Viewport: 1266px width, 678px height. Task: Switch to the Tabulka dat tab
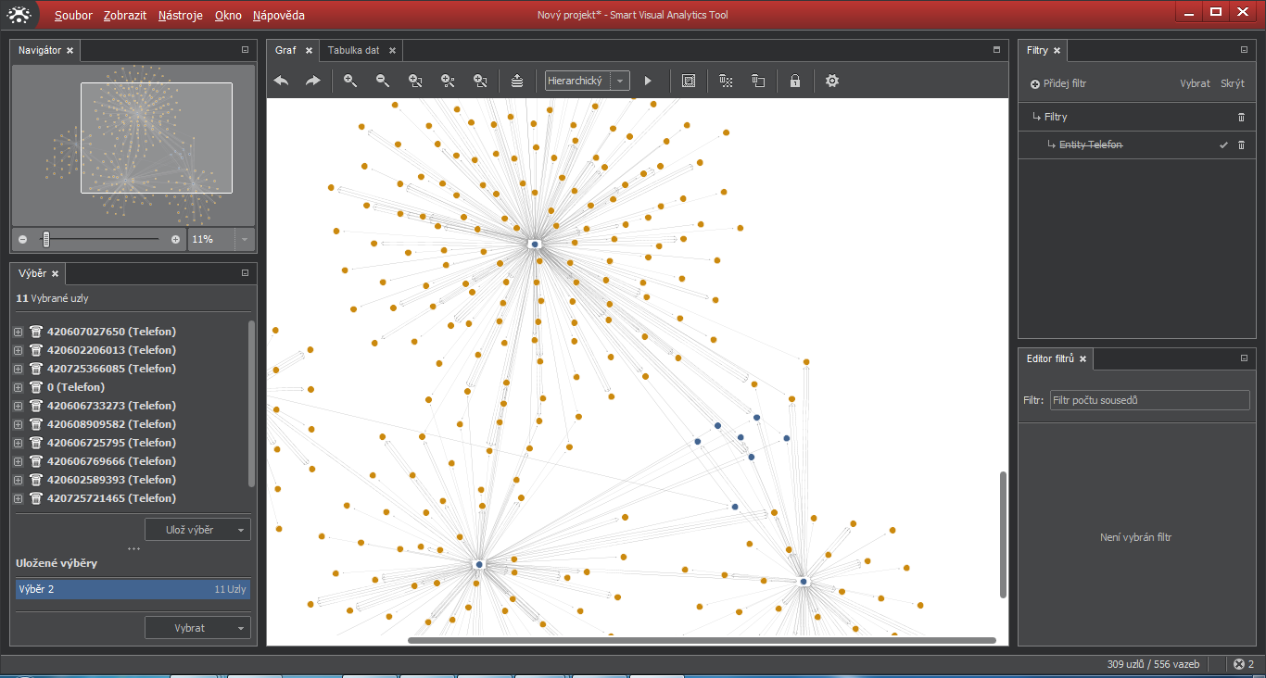coord(353,50)
